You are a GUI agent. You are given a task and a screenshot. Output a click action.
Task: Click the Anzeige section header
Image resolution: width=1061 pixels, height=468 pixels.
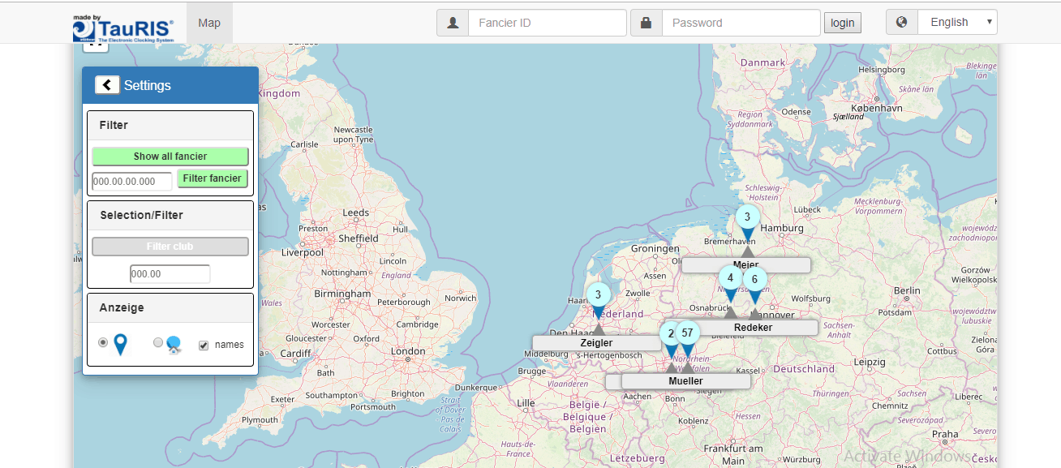point(170,308)
